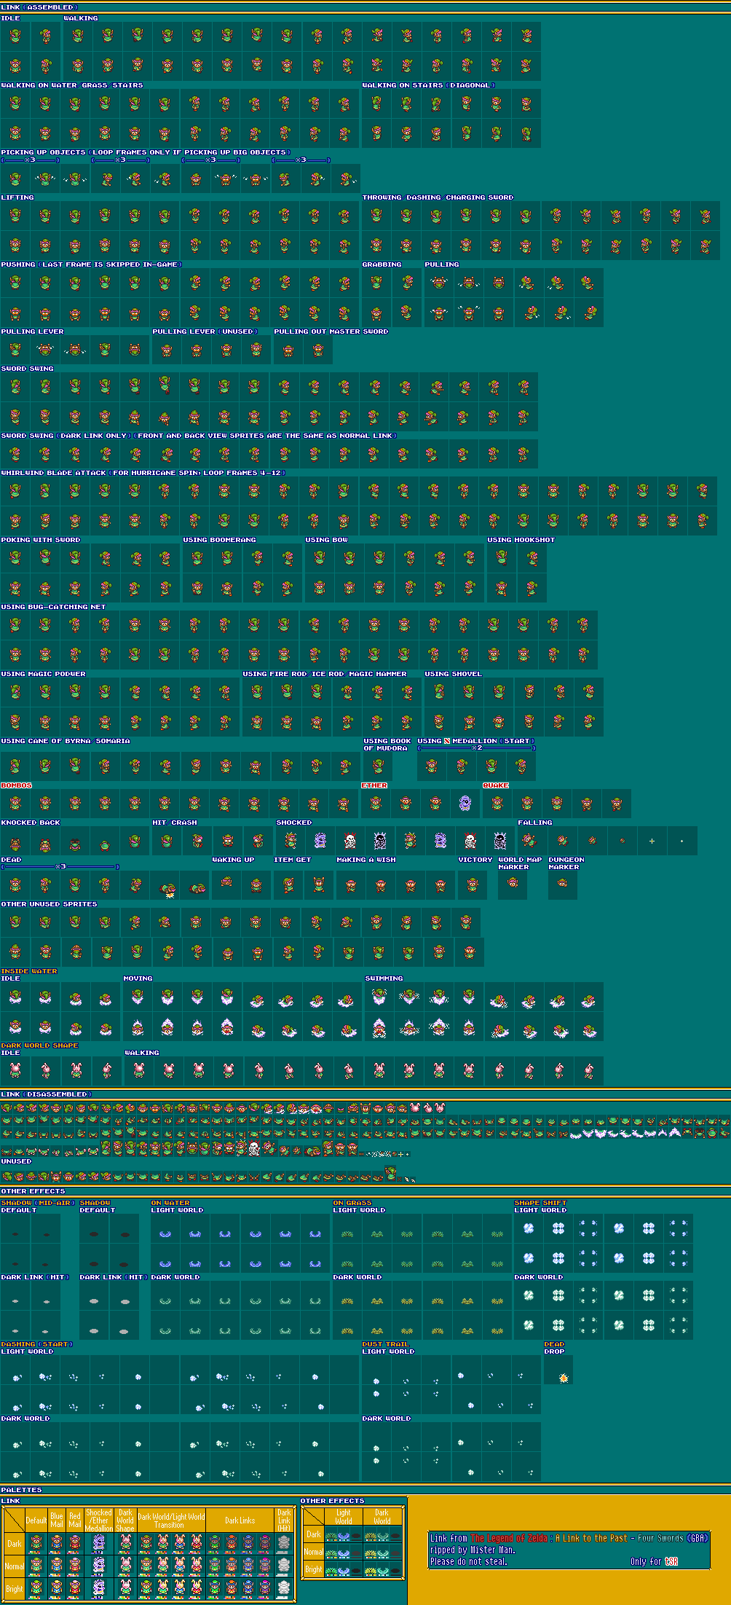Click the orange 'ON WATER' heading
Image resolution: width=731 pixels, height=1605 pixels.
[170, 1203]
